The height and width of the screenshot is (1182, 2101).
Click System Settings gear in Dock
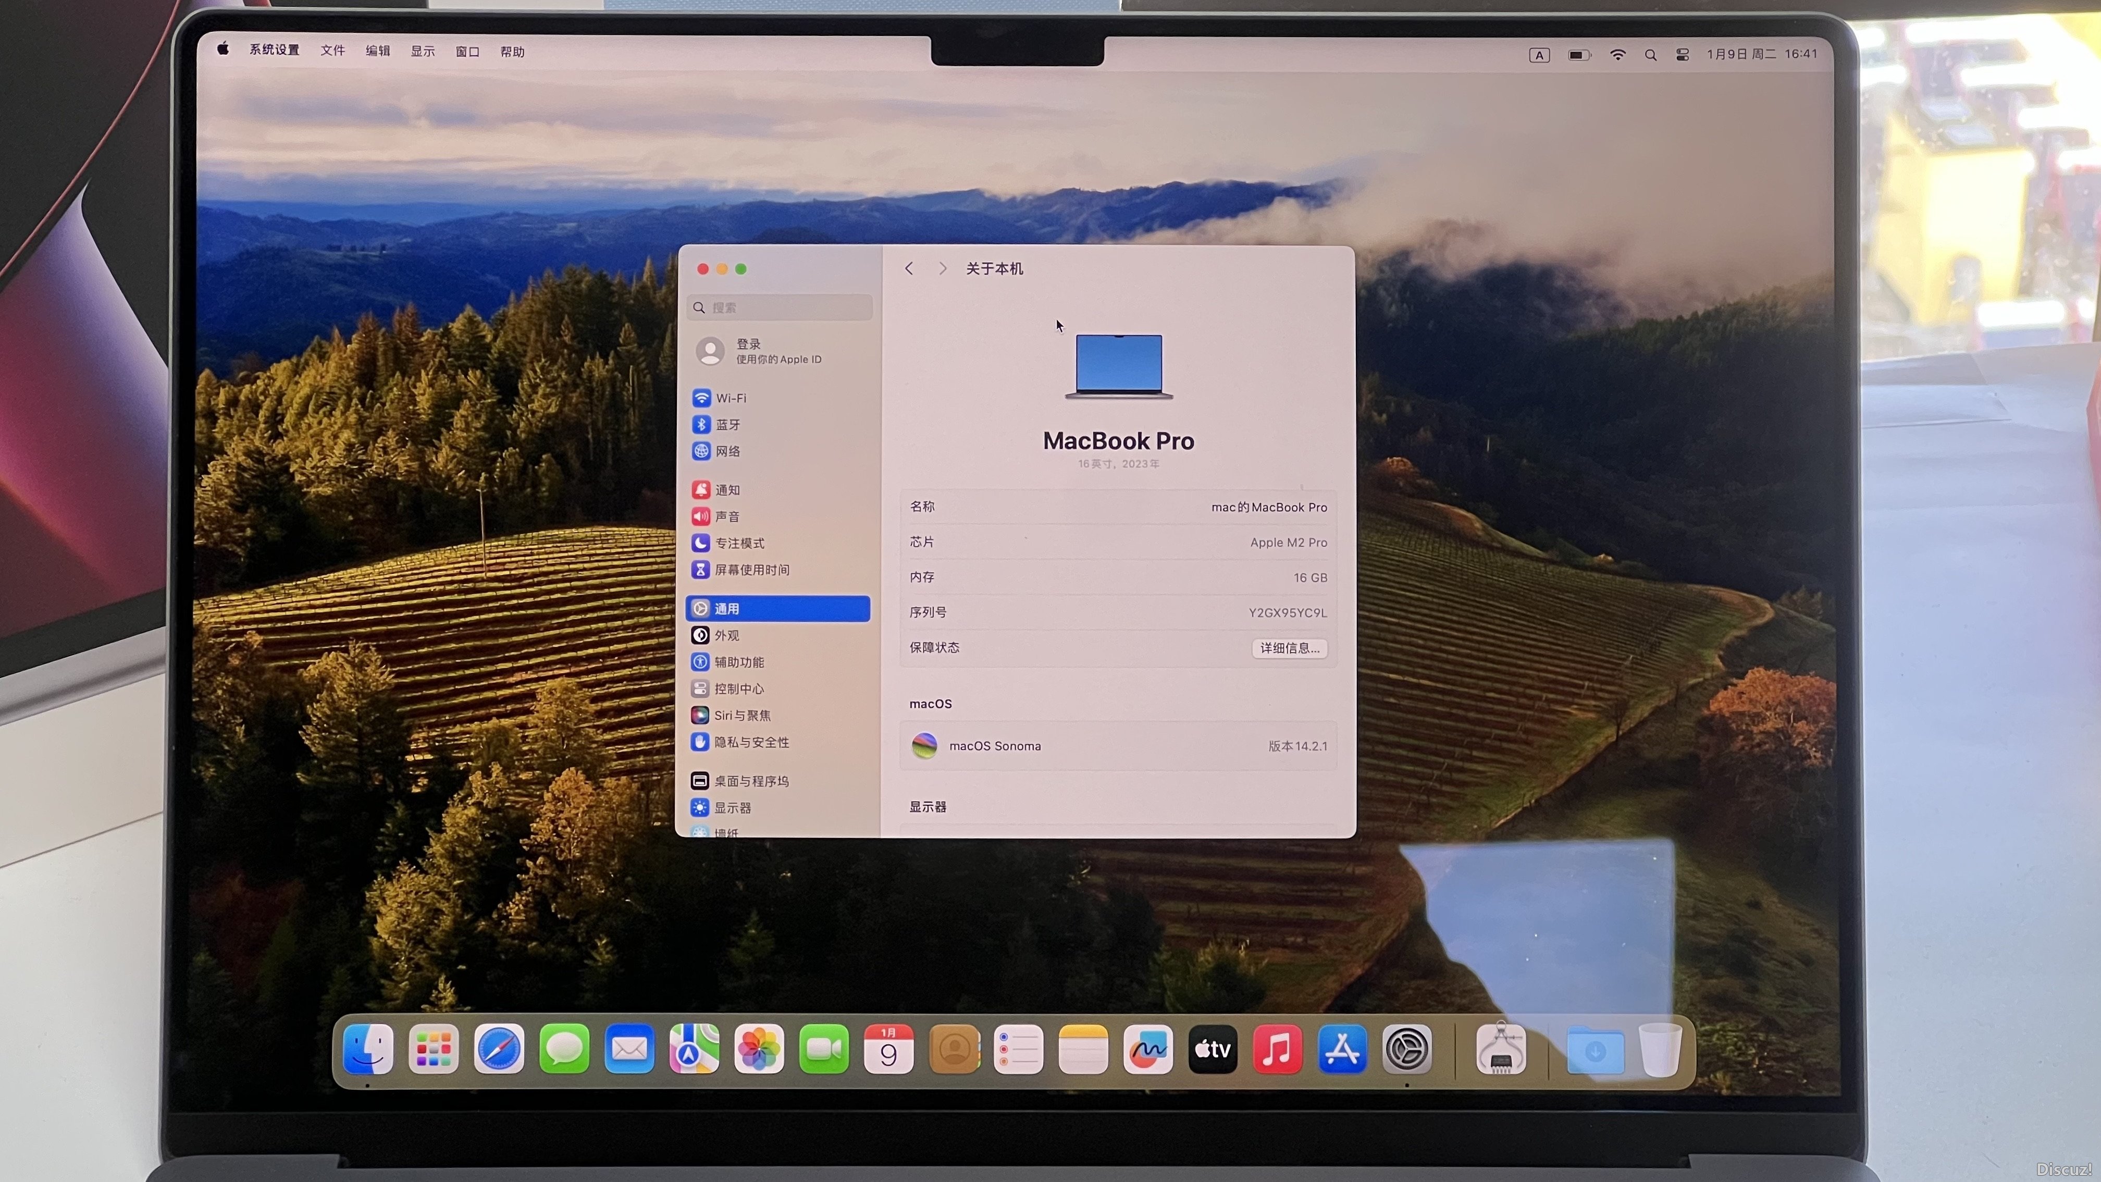[x=1407, y=1049]
